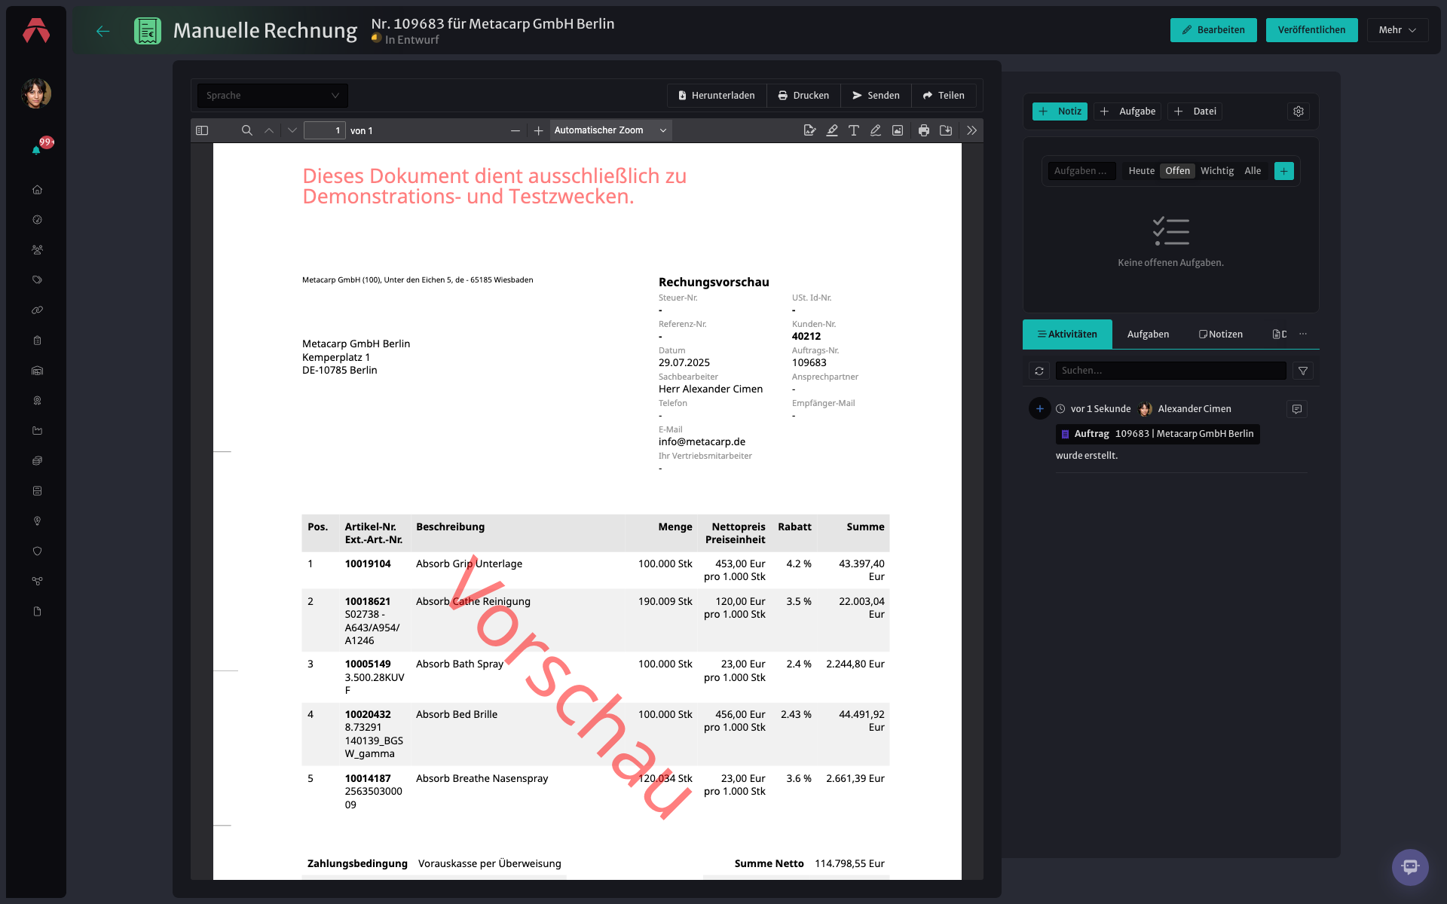The width and height of the screenshot is (1447, 904).
Task: Open the dashboard gauge icon in the sidebar
Action: 37,220
